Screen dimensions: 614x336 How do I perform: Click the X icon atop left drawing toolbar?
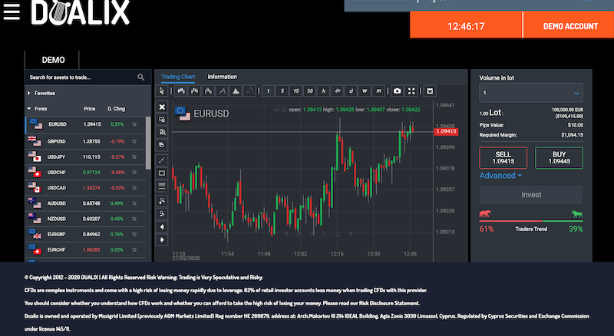click(x=162, y=107)
